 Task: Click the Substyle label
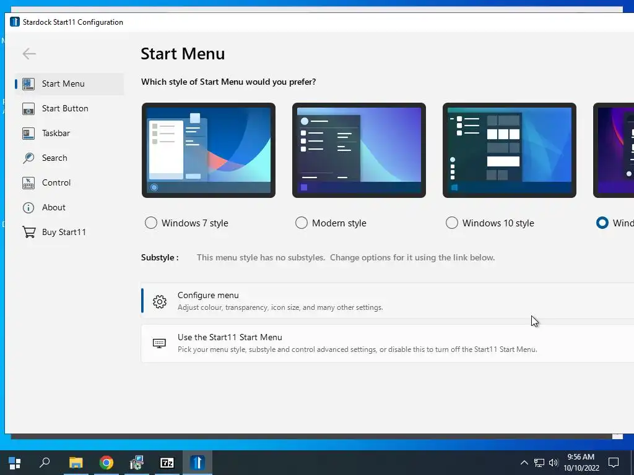coord(160,258)
